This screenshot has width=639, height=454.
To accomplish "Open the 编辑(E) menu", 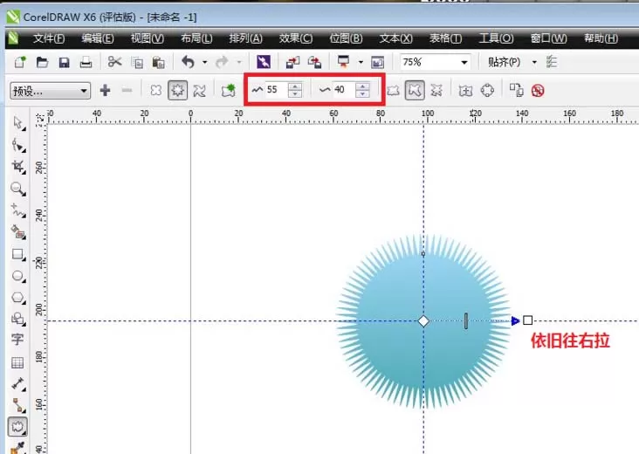I will coord(98,38).
